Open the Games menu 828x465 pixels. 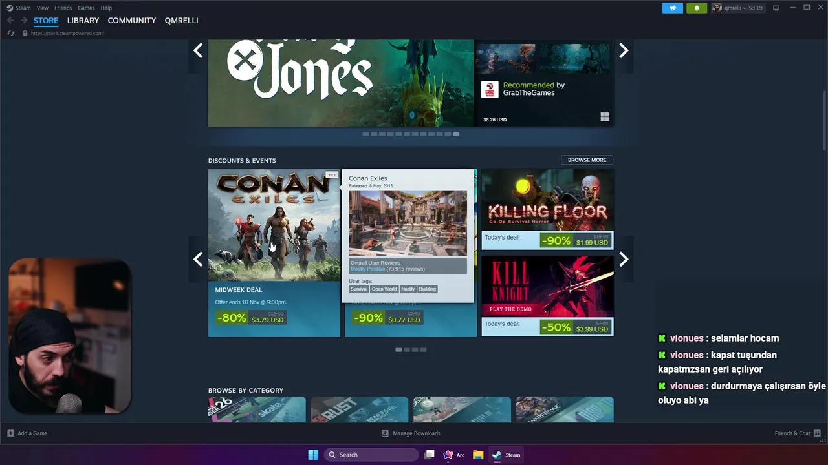86,8
